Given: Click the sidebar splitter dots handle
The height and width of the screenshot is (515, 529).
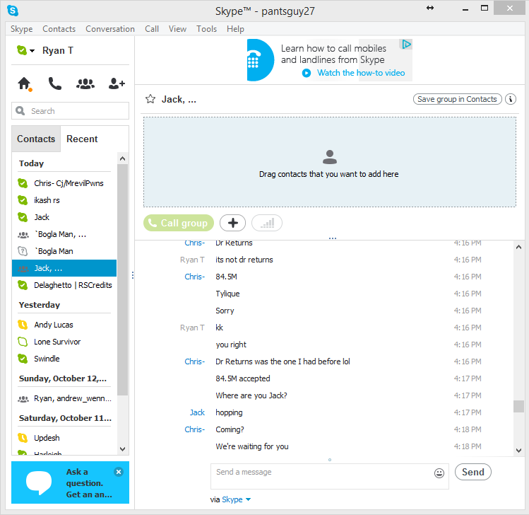Looking at the screenshot, I should [x=133, y=275].
